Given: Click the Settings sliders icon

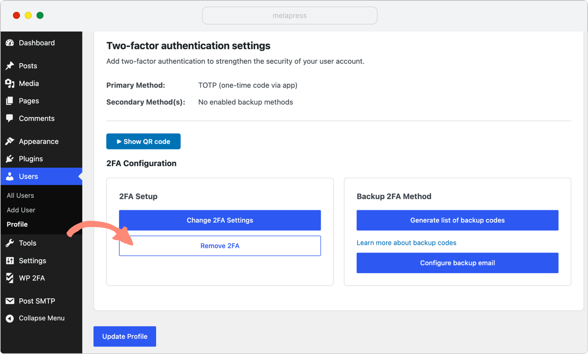Looking at the screenshot, I should click(x=9, y=260).
